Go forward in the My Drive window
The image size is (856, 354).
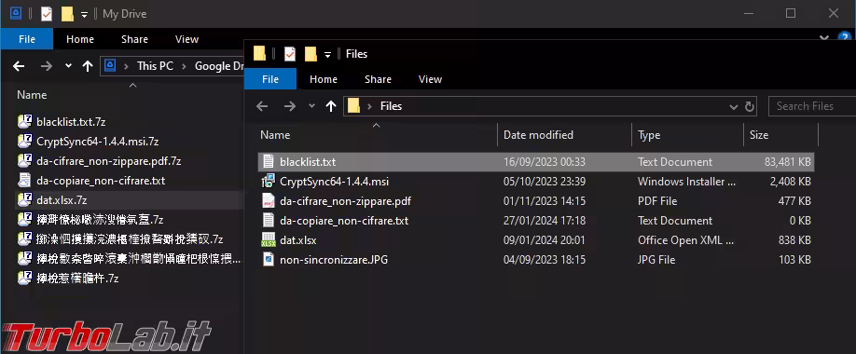[x=46, y=66]
